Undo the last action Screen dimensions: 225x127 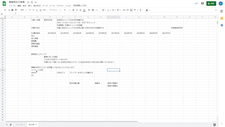5,10
